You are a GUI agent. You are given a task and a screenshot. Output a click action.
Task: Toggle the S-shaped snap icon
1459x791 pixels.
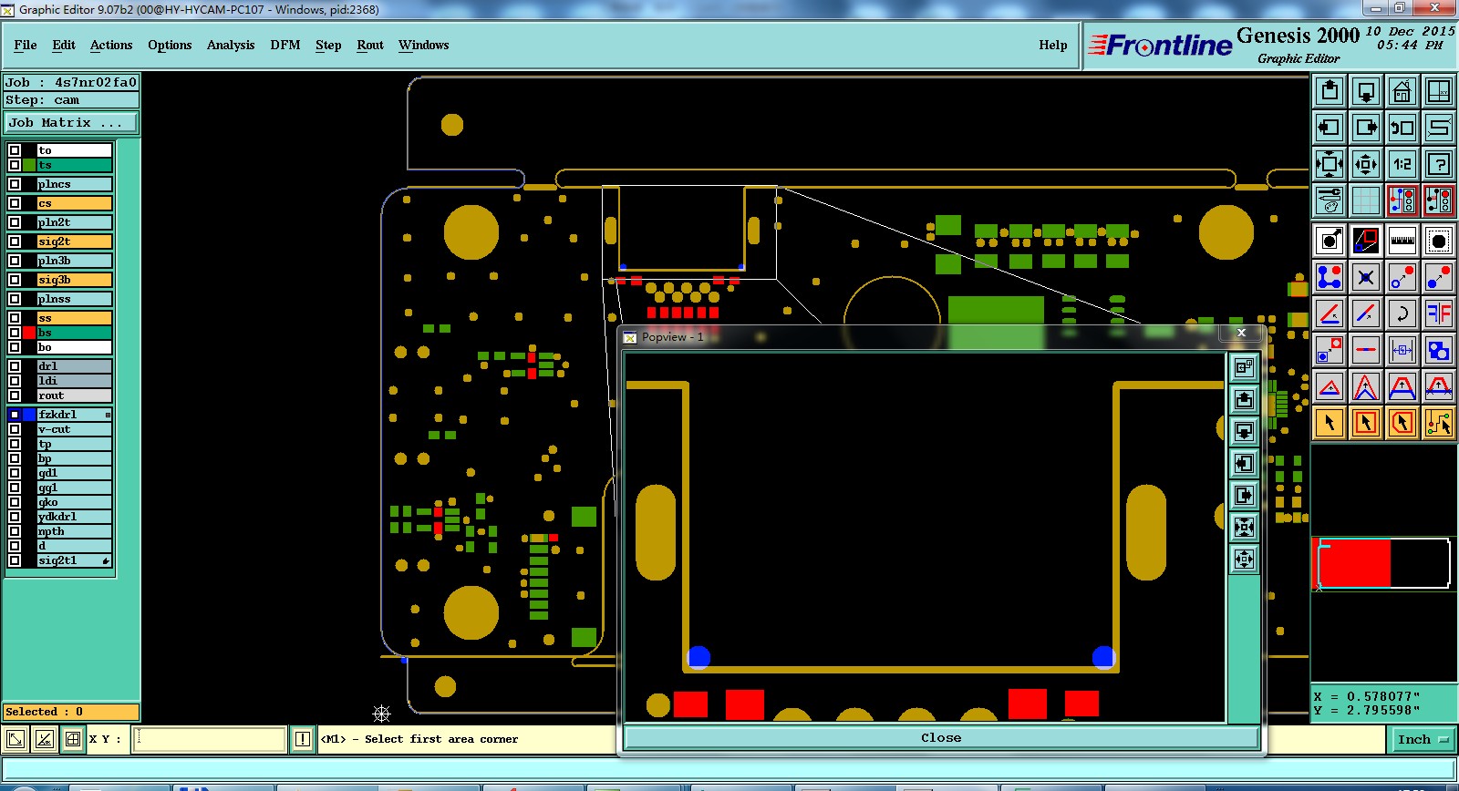coord(1439,128)
